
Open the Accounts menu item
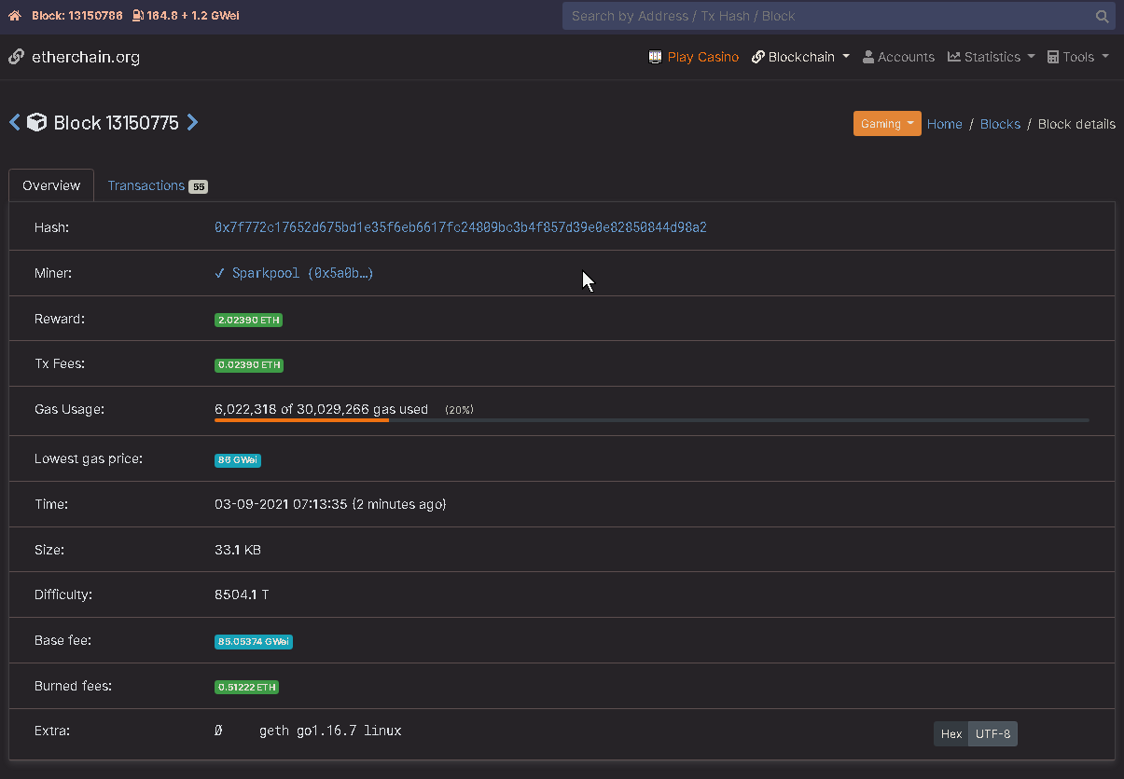point(898,57)
